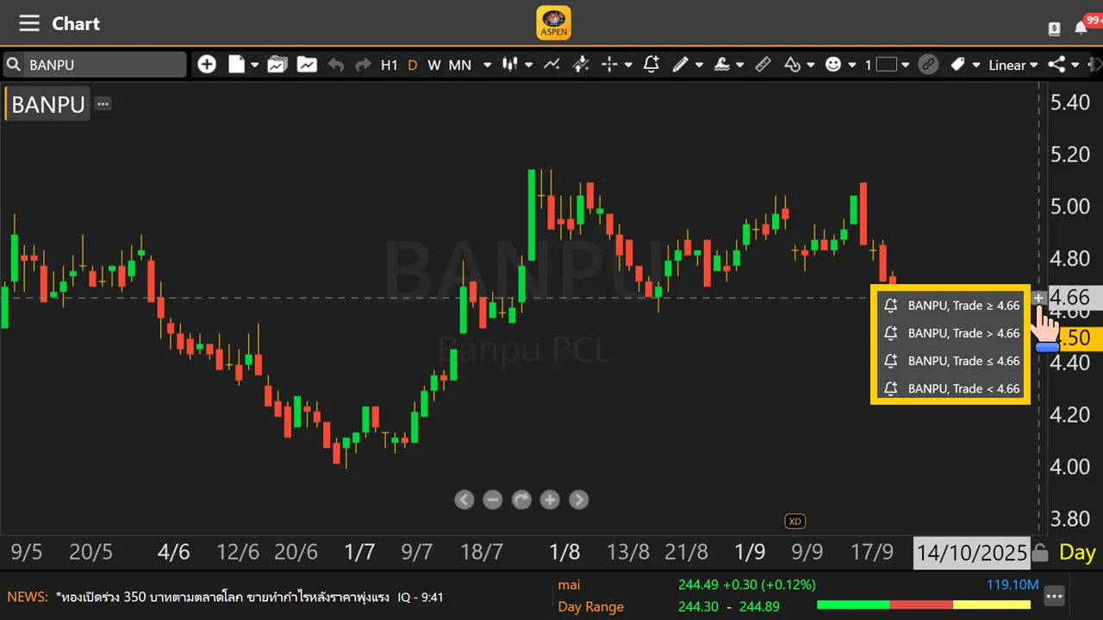Click the add alert bell icon in toolbar
Screen dimensions: 1103x620
pyautogui.click(x=651, y=65)
